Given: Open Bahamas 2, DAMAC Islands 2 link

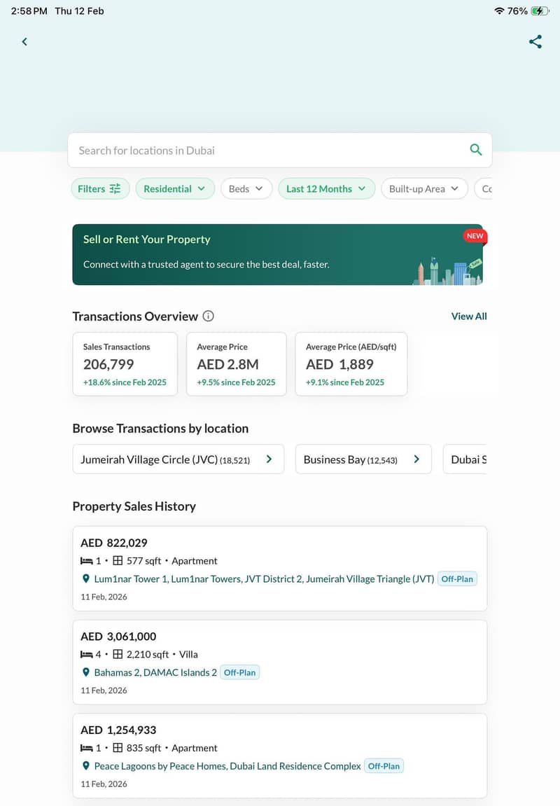Looking at the screenshot, I should [x=155, y=672].
